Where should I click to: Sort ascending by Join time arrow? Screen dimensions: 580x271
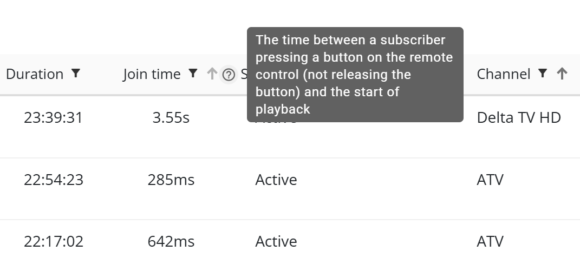[x=212, y=74]
